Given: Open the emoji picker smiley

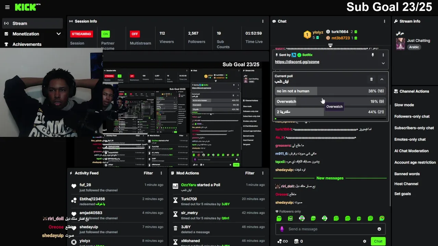Looking at the screenshot, I should (379, 229).
